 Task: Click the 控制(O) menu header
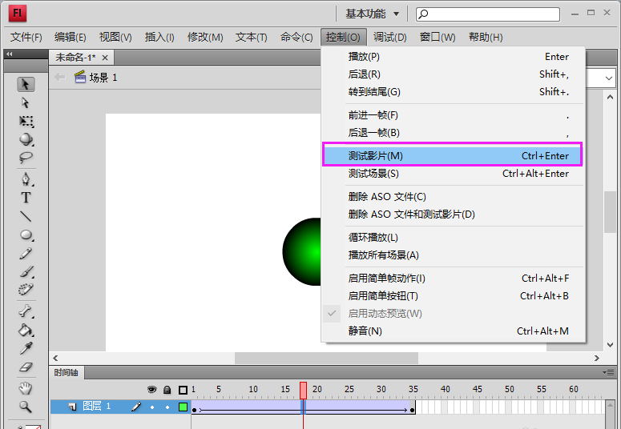344,37
